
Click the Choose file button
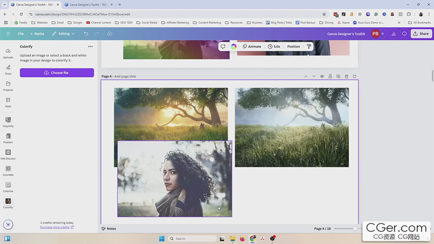(57, 72)
